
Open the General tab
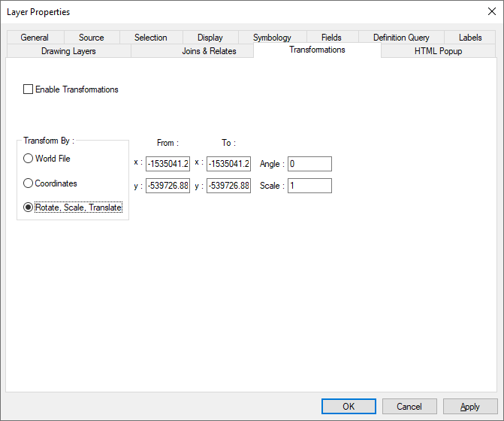click(x=35, y=38)
